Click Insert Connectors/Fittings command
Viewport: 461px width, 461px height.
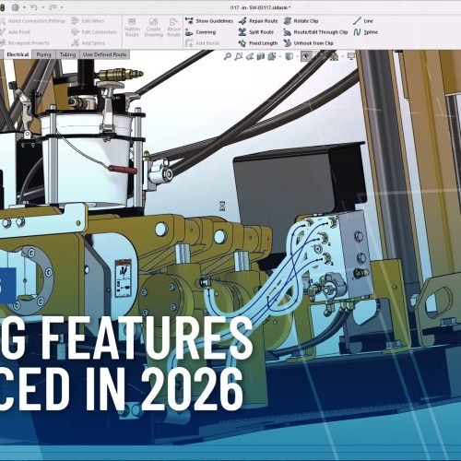32,21
